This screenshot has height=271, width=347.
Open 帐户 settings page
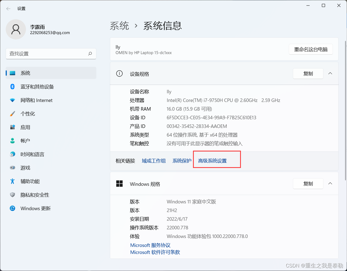(x=51, y=141)
